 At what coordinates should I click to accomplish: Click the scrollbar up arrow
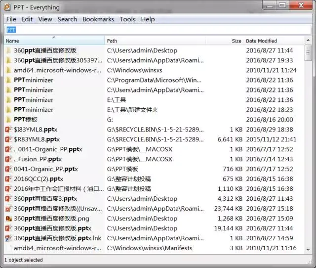click(308, 41)
